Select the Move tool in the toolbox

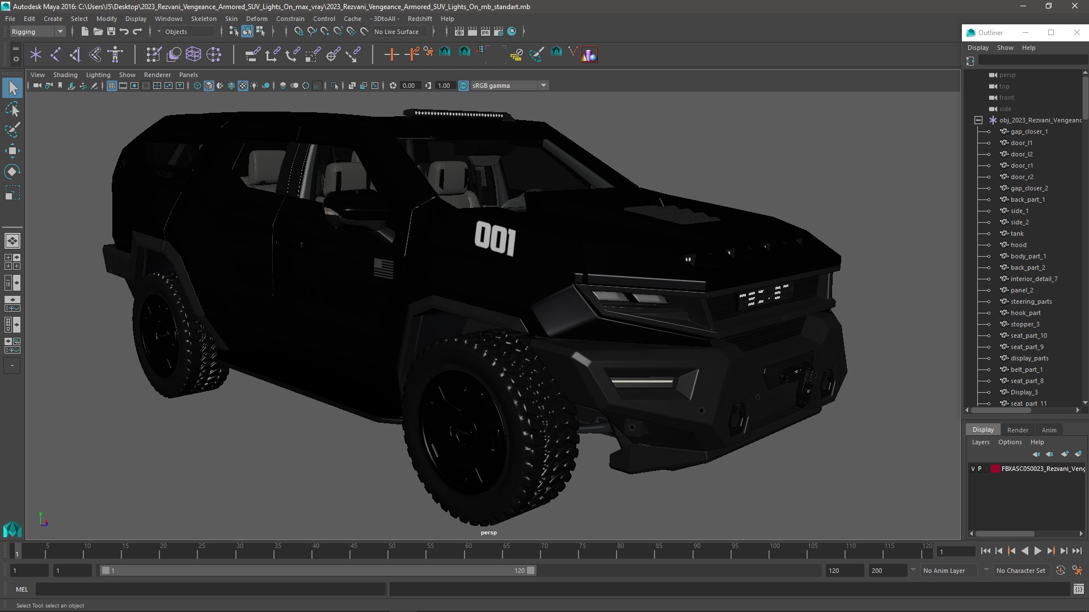[x=12, y=151]
